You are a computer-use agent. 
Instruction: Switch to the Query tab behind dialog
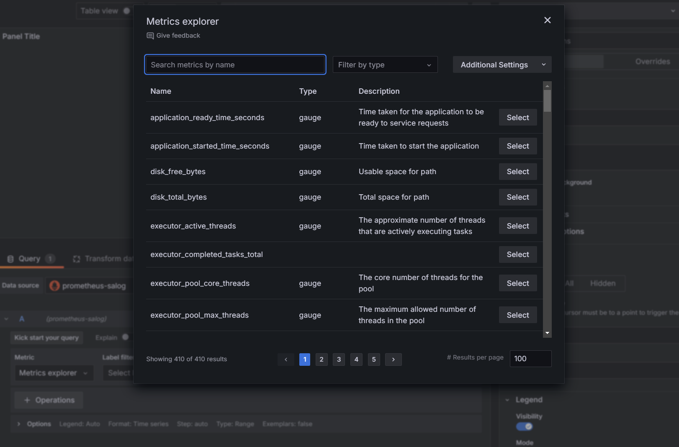click(x=32, y=259)
